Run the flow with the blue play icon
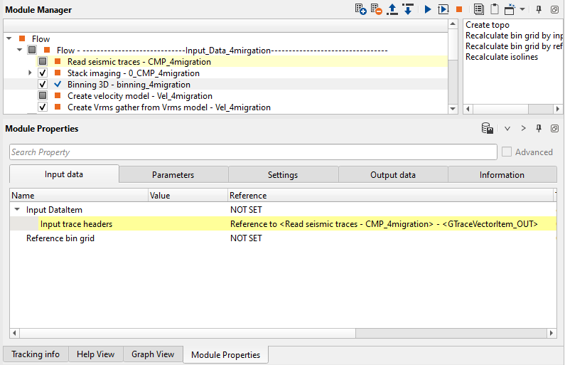565x365 pixels. (x=428, y=9)
